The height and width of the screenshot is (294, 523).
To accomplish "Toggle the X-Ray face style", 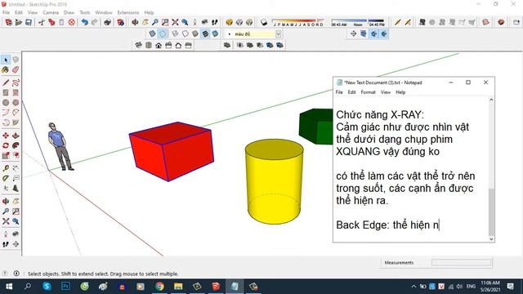I will click(153, 33).
